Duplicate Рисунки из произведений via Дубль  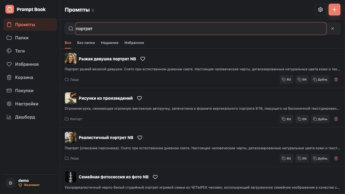pos(320,119)
